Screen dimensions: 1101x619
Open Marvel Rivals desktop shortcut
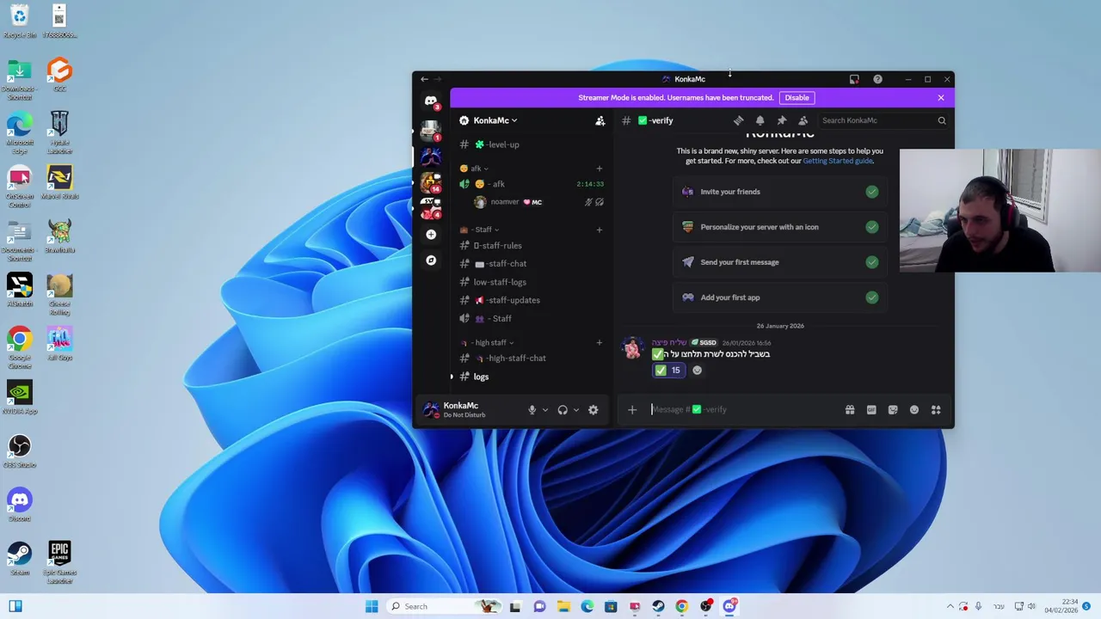point(59,182)
